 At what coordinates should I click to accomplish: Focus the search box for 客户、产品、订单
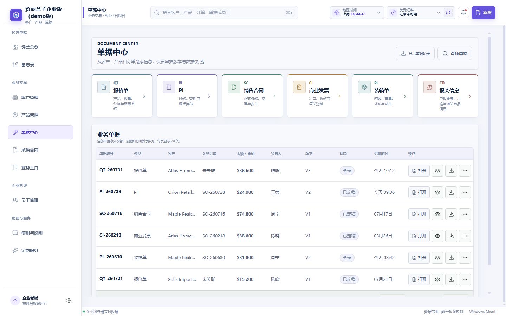[x=224, y=13]
